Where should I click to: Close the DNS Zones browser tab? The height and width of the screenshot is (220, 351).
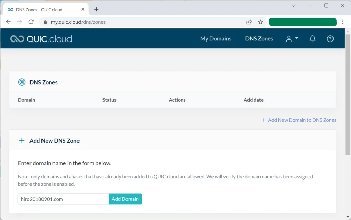pos(83,9)
